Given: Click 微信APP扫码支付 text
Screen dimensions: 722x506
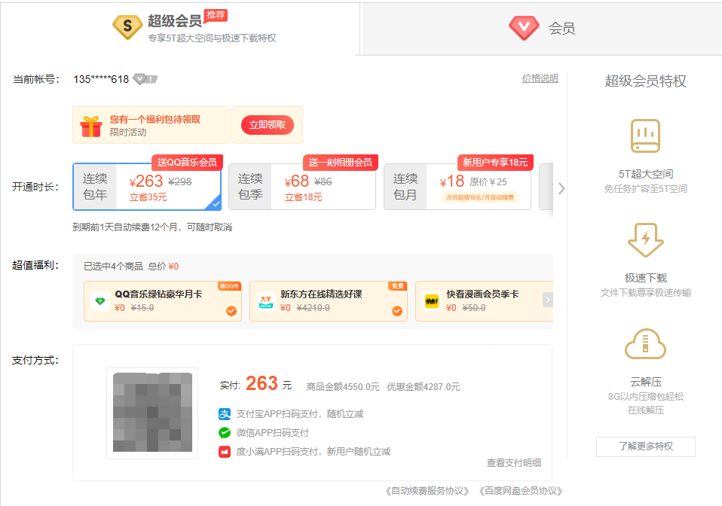Looking at the screenshot, I should (272, 433).
